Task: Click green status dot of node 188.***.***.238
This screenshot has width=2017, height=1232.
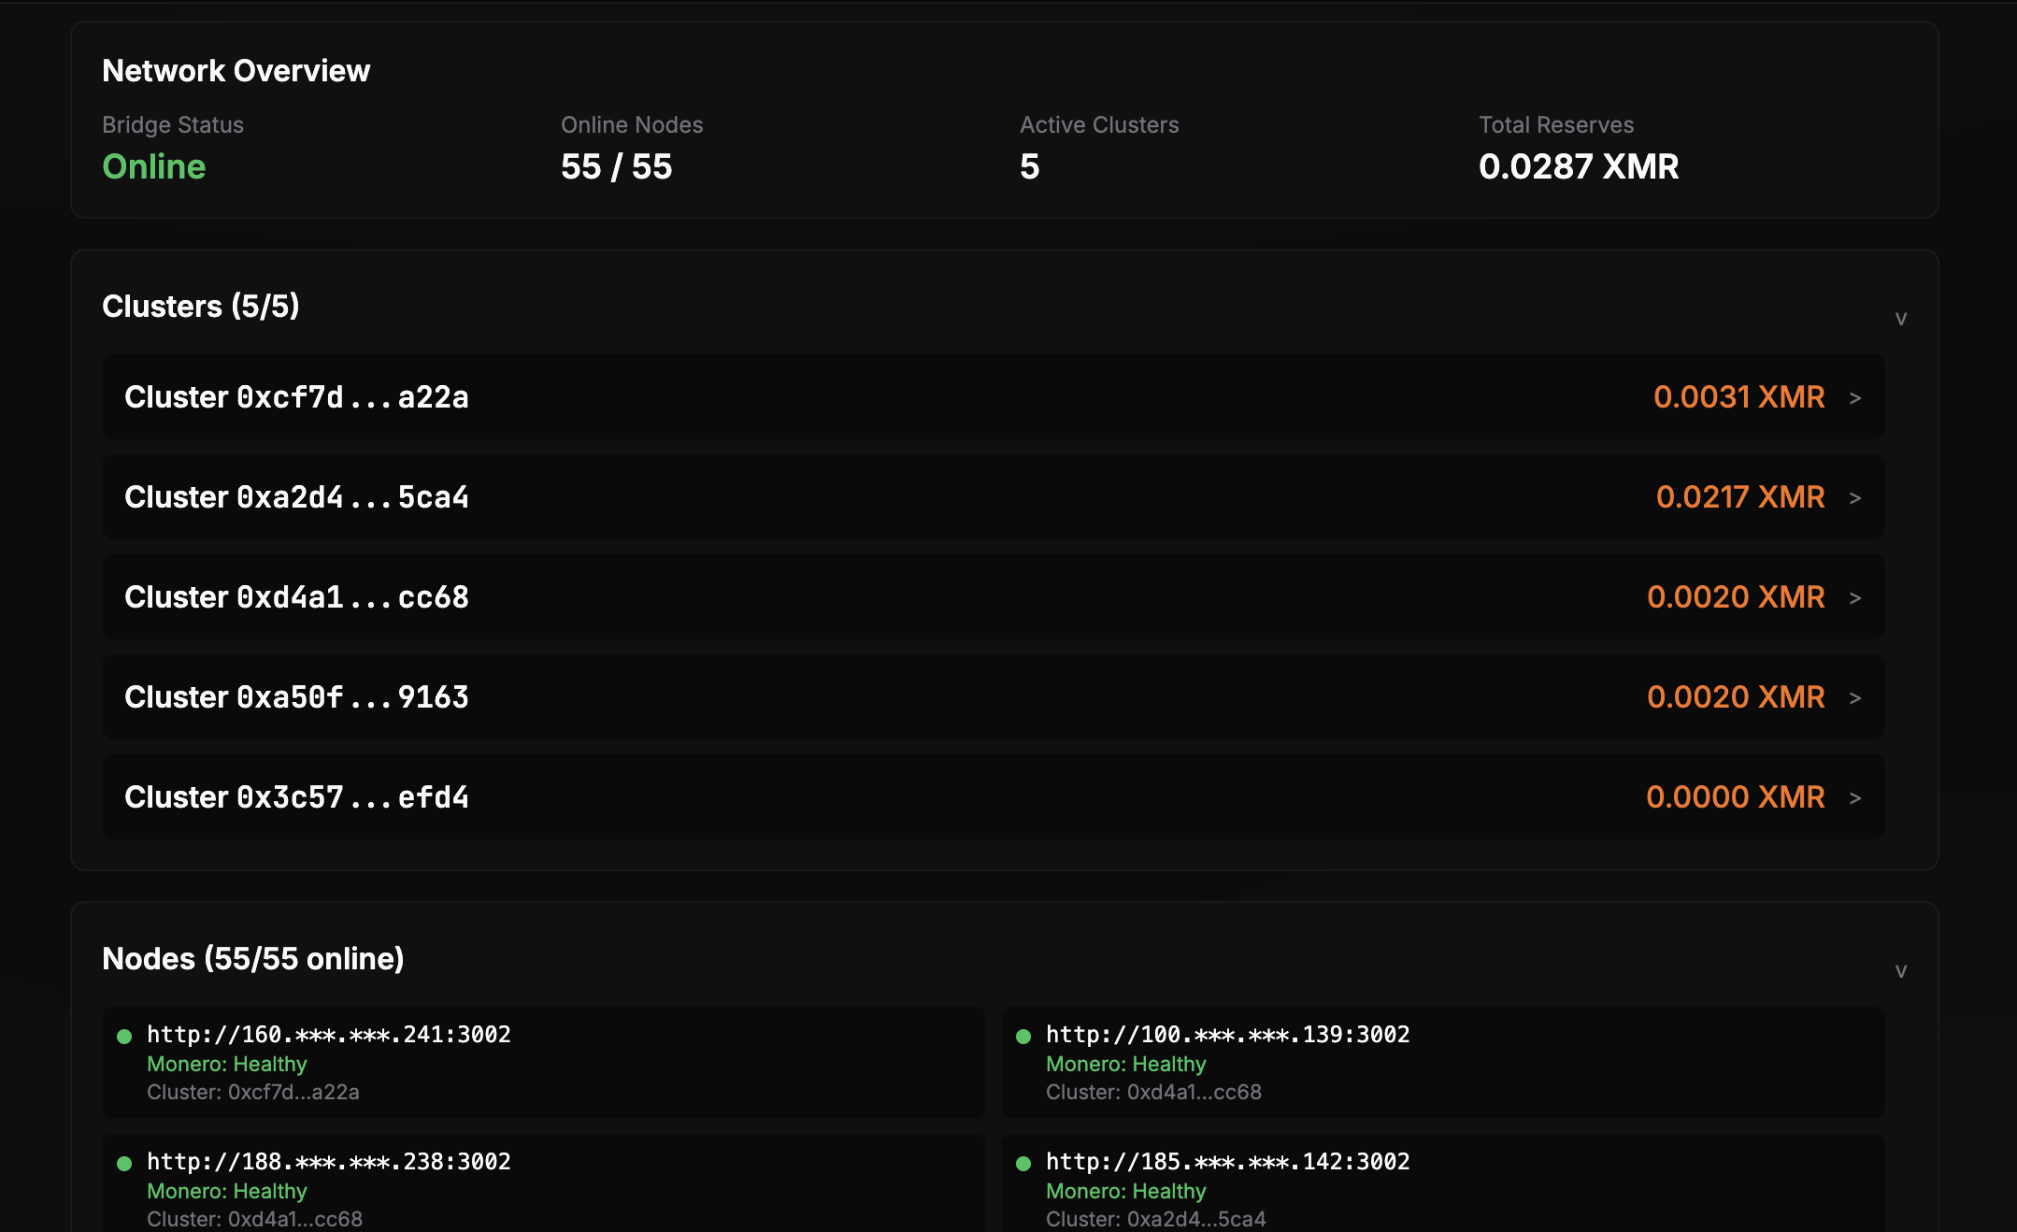Action: click(x=124, y=1163)
